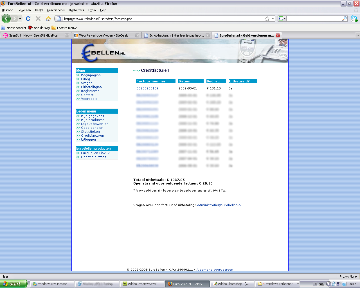This screenshot has height=288, width=360.
Task: Open the list all tabs dropdown
Action: 358,35
